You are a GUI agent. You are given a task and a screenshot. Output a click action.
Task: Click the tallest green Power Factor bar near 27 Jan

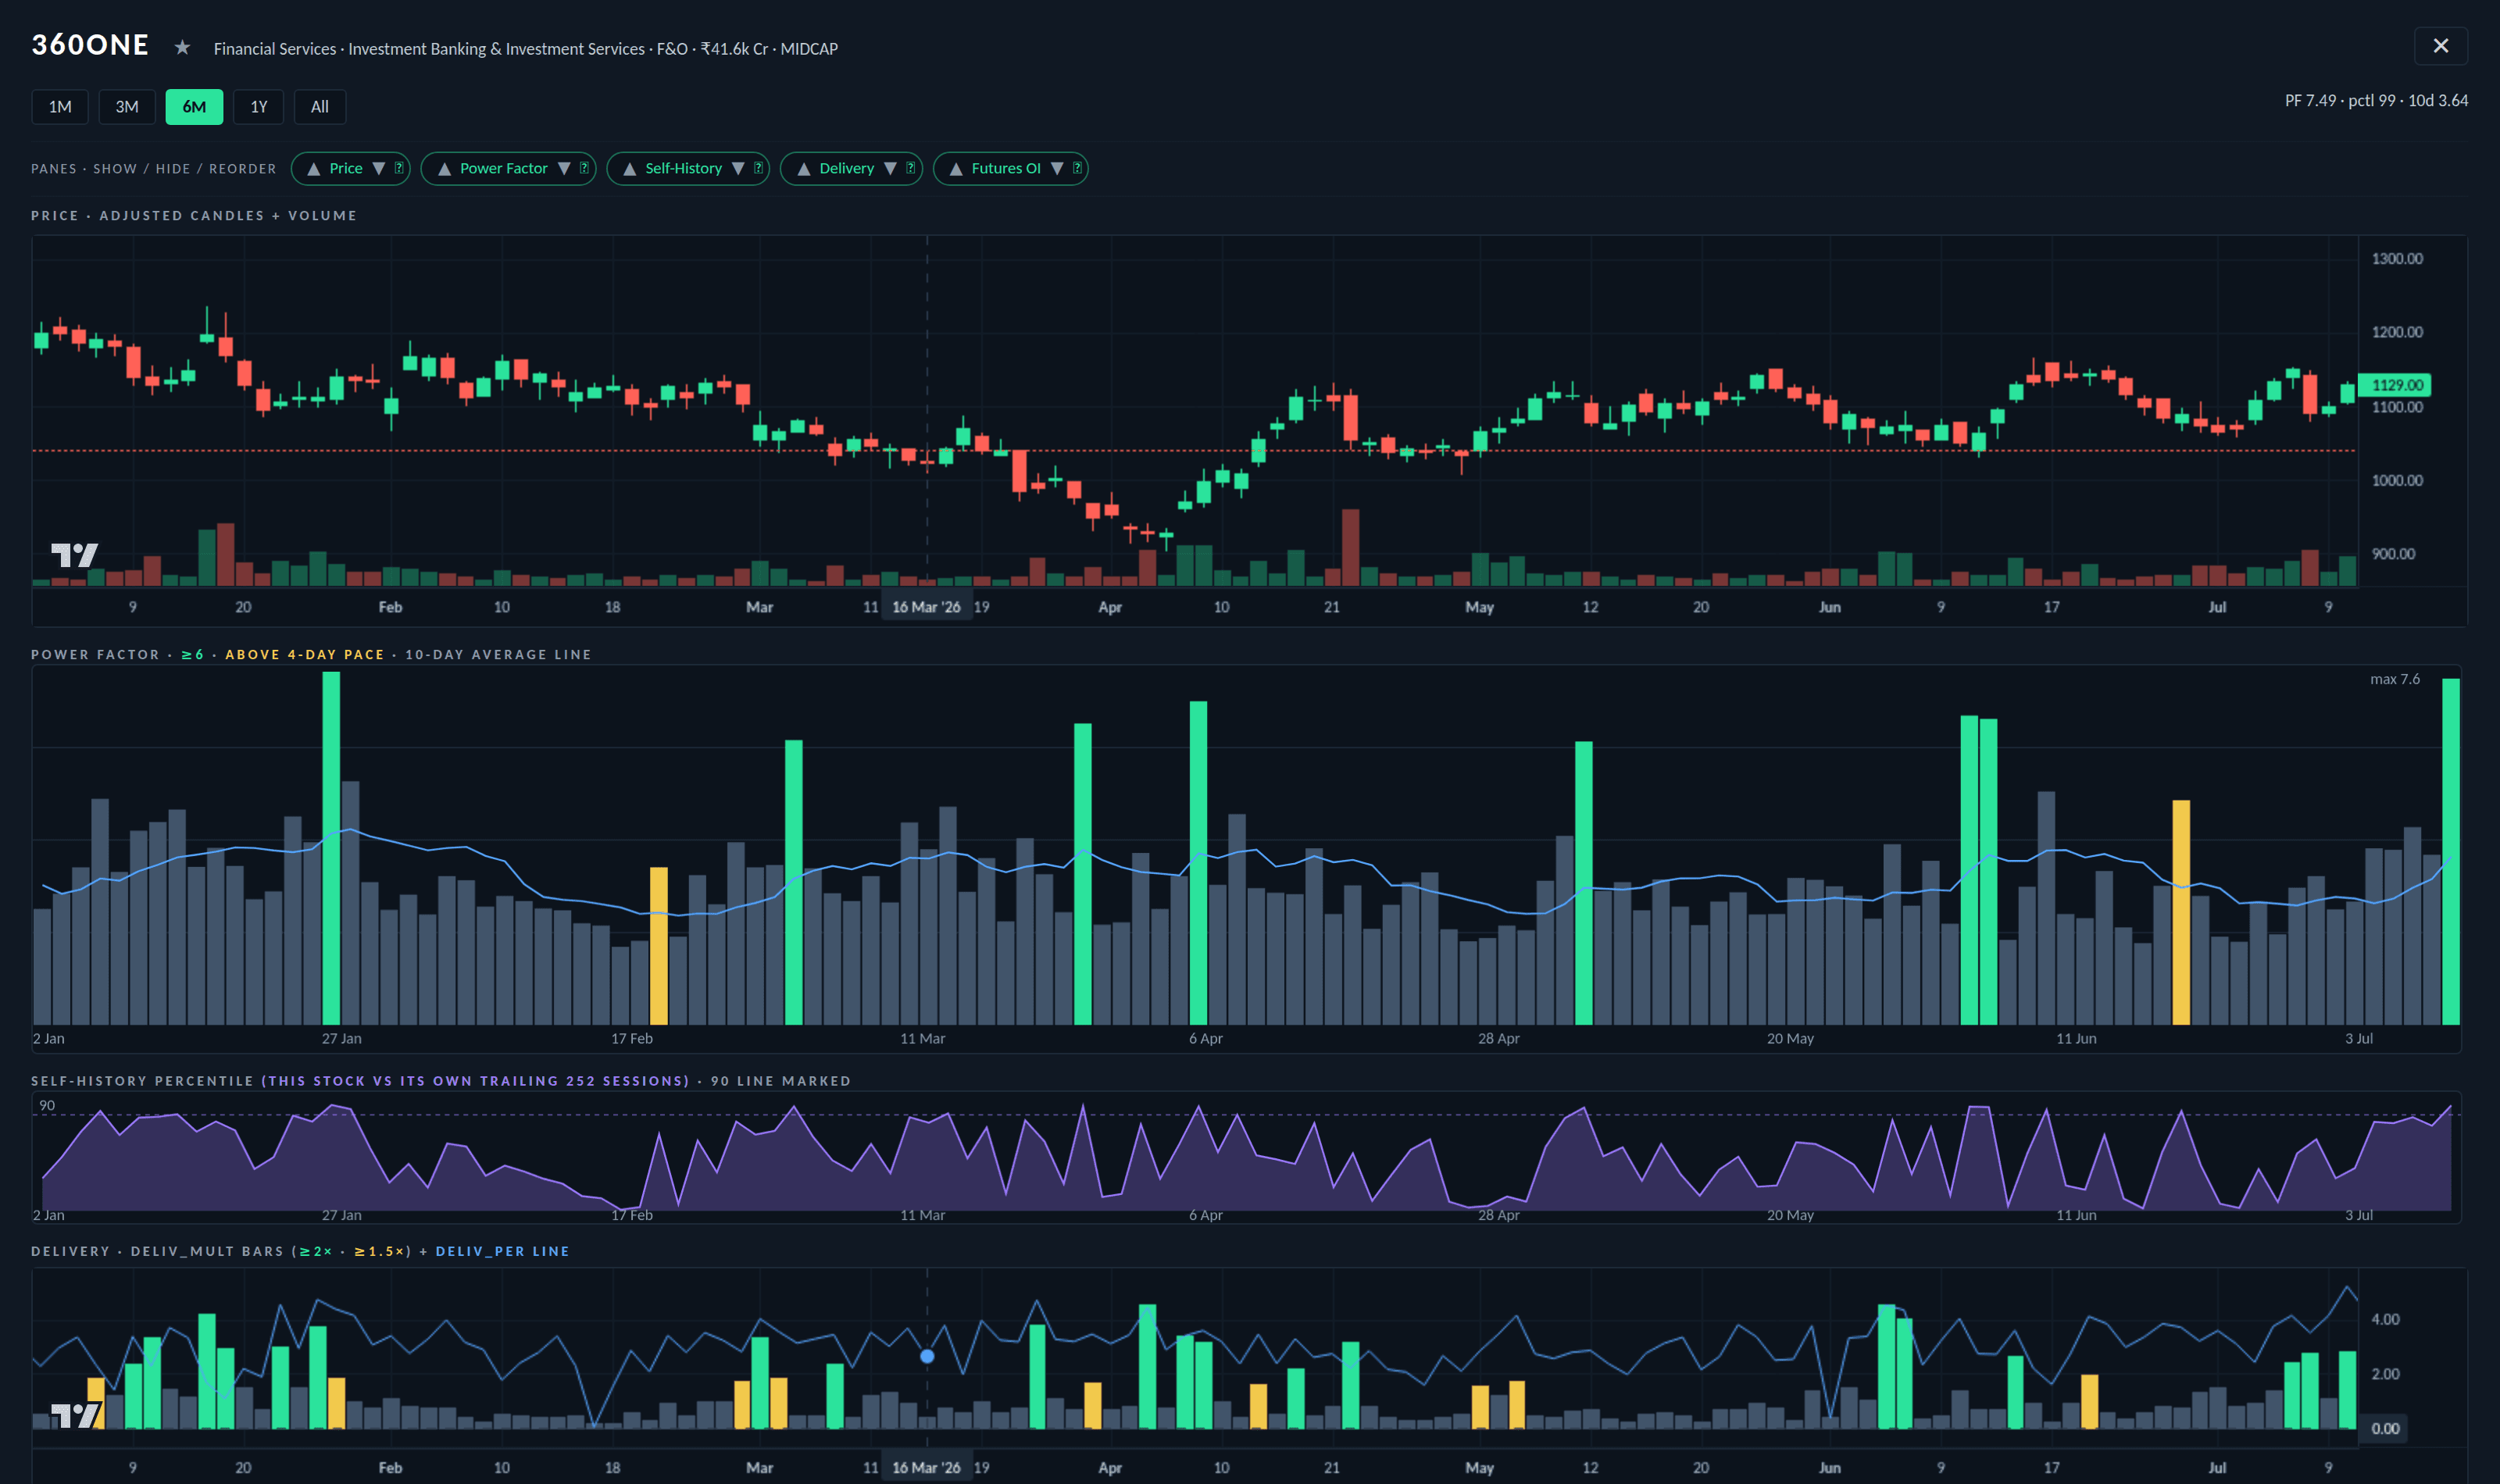click(x=331, y=848)
